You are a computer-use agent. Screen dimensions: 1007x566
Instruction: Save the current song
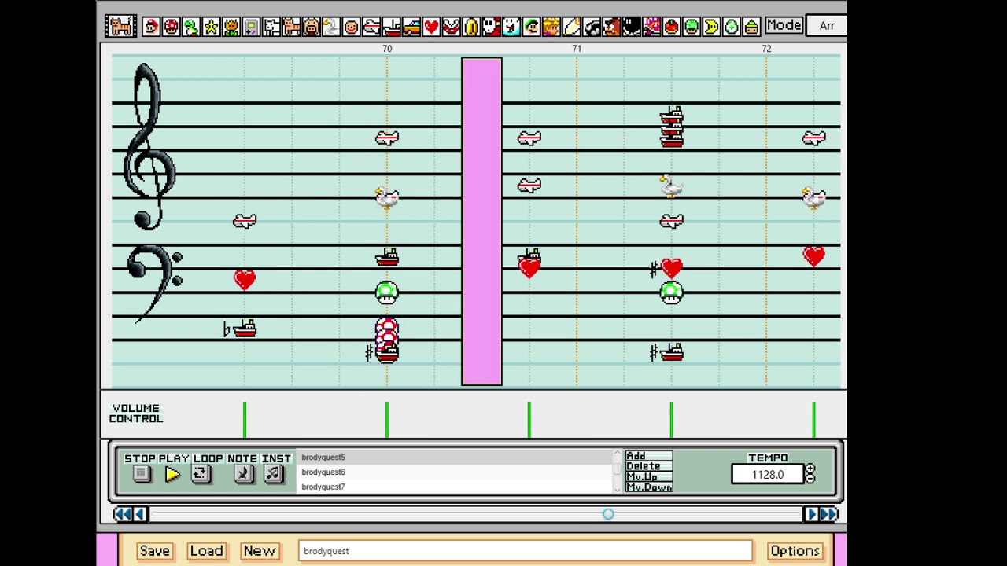(x=154, y=551)
